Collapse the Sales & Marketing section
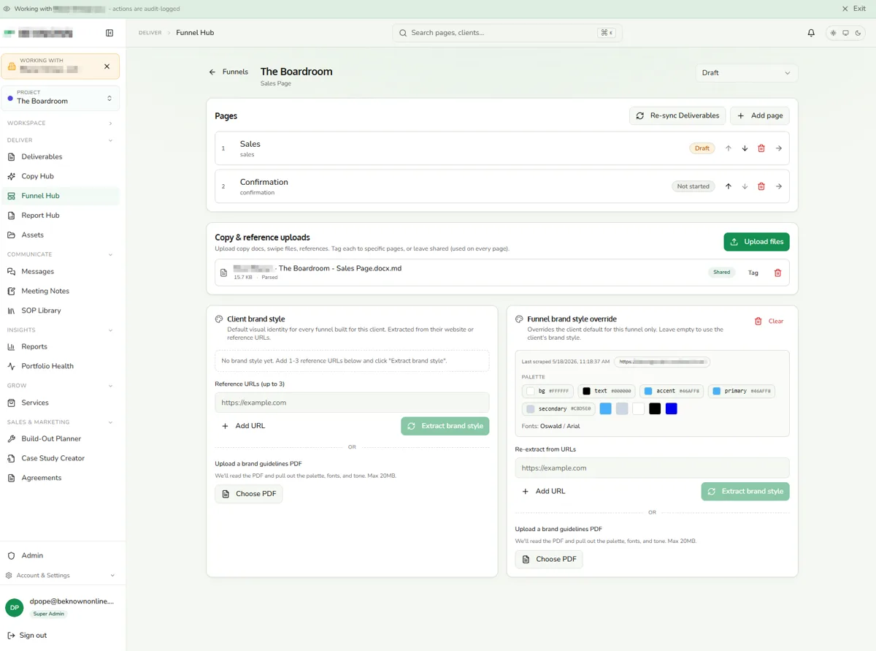Screen dimensions: 876x651 coord(61,422)
